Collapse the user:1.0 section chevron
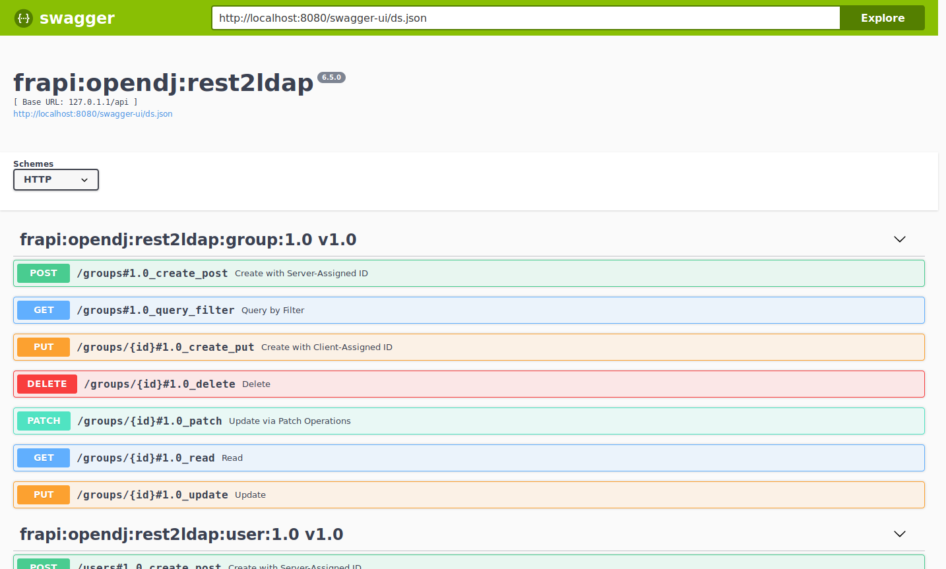 tap(899, 534)
